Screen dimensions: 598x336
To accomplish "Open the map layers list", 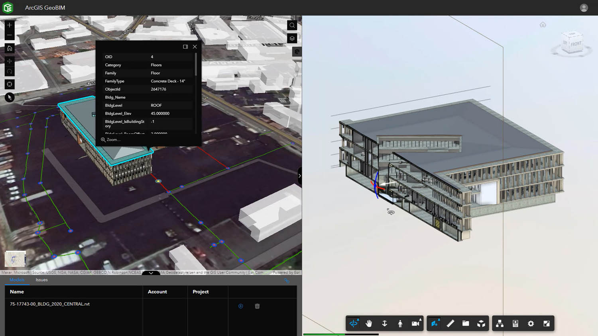I will (292, 39).
